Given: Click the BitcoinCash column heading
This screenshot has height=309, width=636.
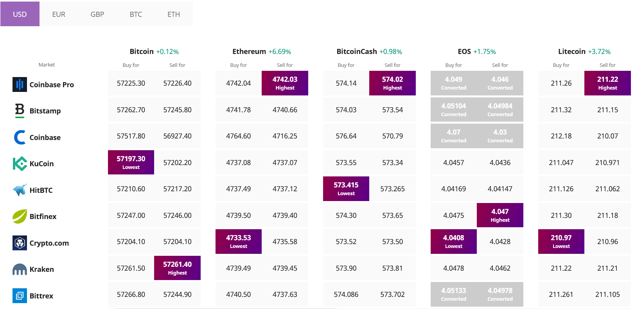Looking at the screenshot, I should click(x=357, y=51).
